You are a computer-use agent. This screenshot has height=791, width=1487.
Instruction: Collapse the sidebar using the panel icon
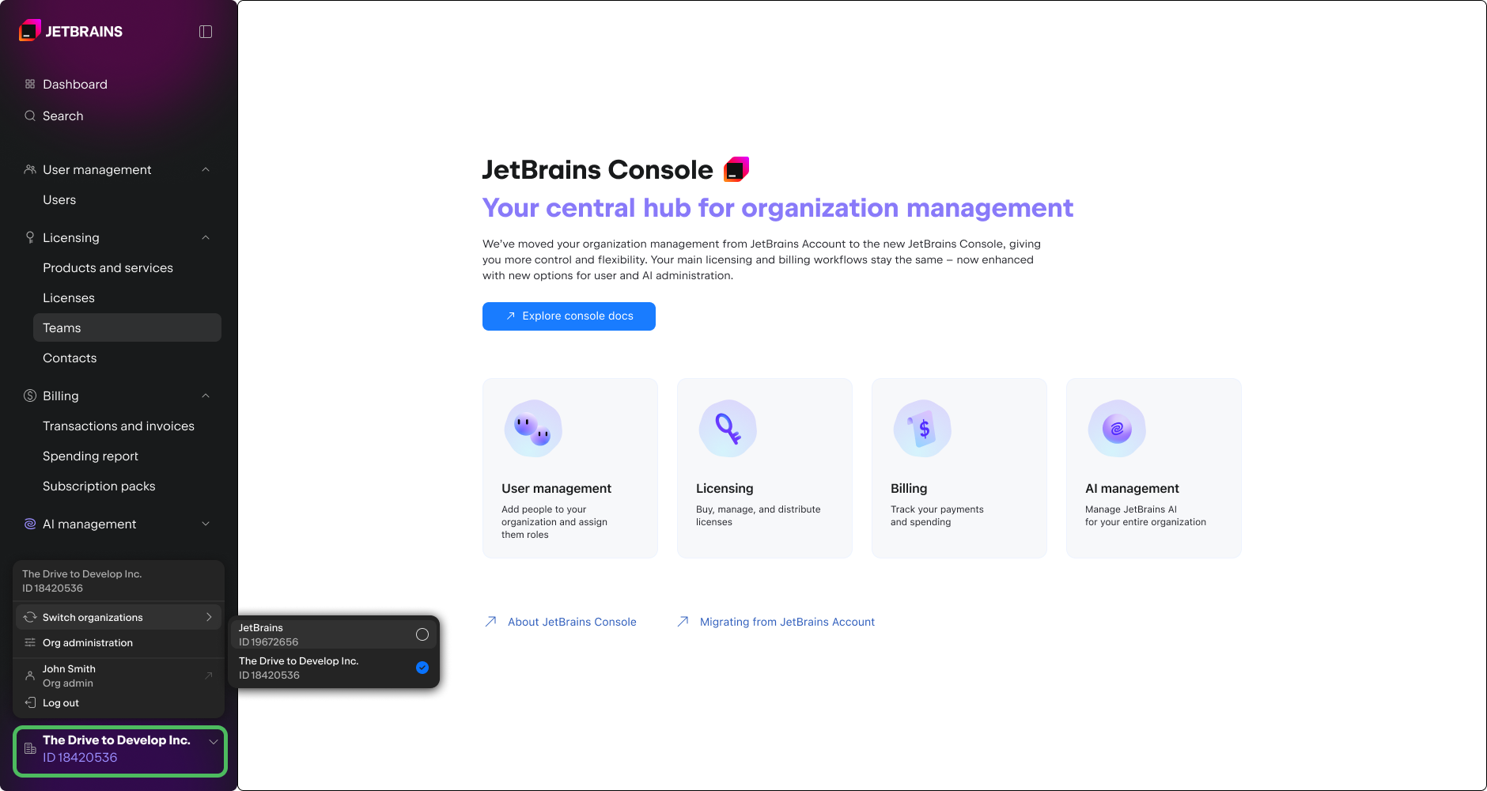pyautogui.click(x=206, y=31)
